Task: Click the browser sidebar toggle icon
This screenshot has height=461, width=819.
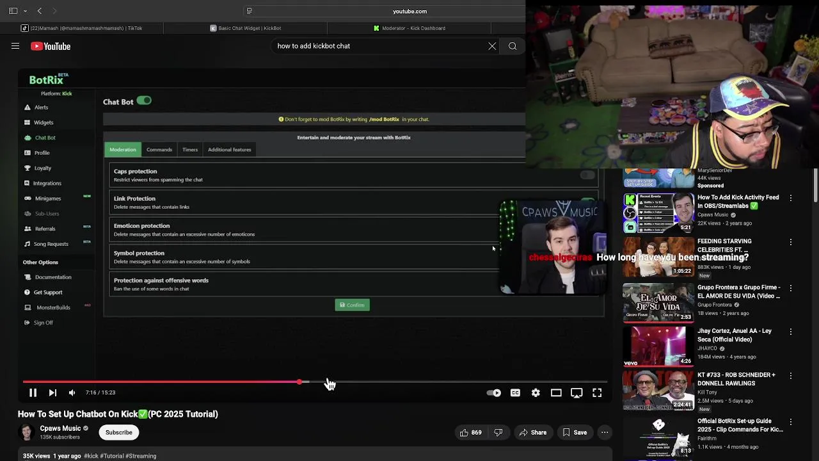Action: tap(13, 11)
